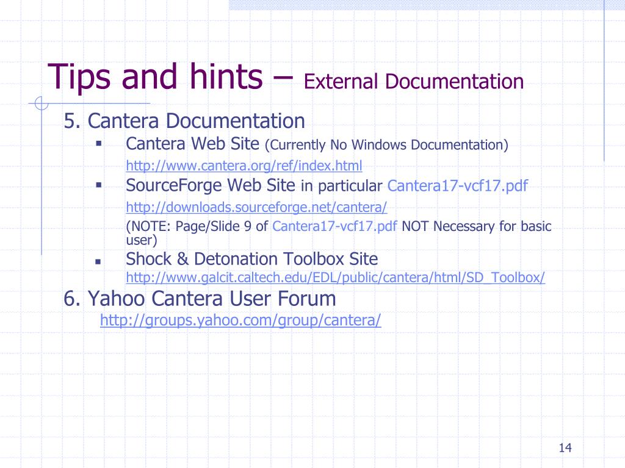Click Cantera17-vcf17.pdf after 'in particular'
The width and height of the screenshot is (625, 468).
pyautogui.click(x=458, y=186)
